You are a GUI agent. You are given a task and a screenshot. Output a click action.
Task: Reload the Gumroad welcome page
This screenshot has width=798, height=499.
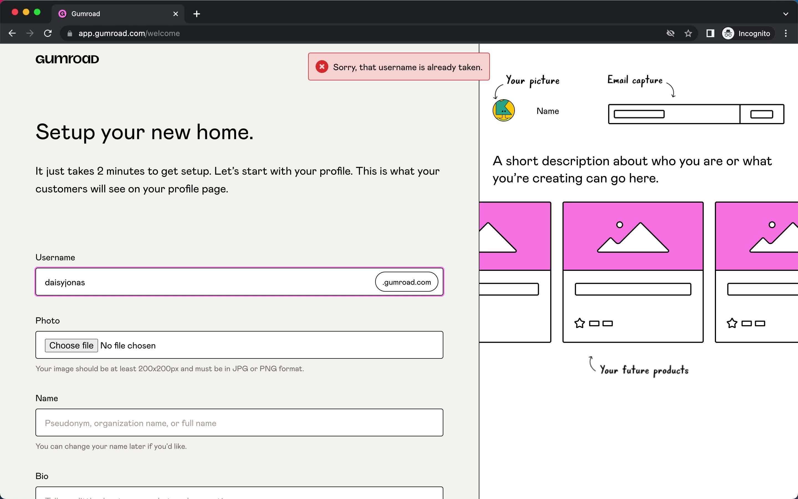coord(48,33)
